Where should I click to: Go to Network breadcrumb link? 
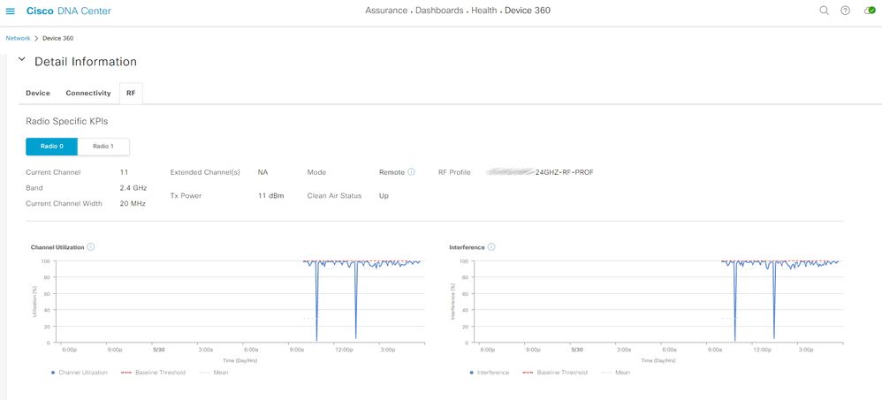click(x=18, y=38)
